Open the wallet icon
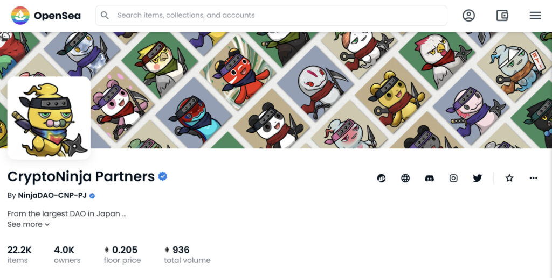 (x=502, y=16)
